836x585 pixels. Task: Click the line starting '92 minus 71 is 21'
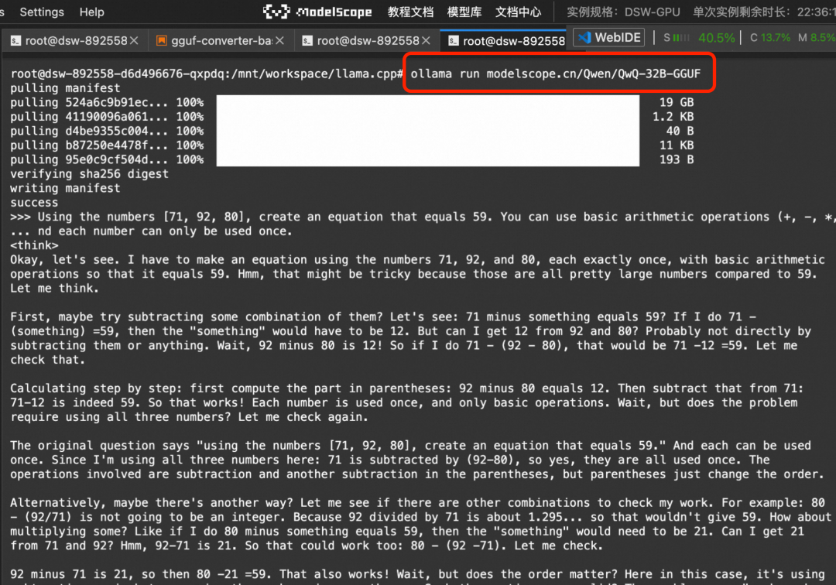click(x=417, y=574)
